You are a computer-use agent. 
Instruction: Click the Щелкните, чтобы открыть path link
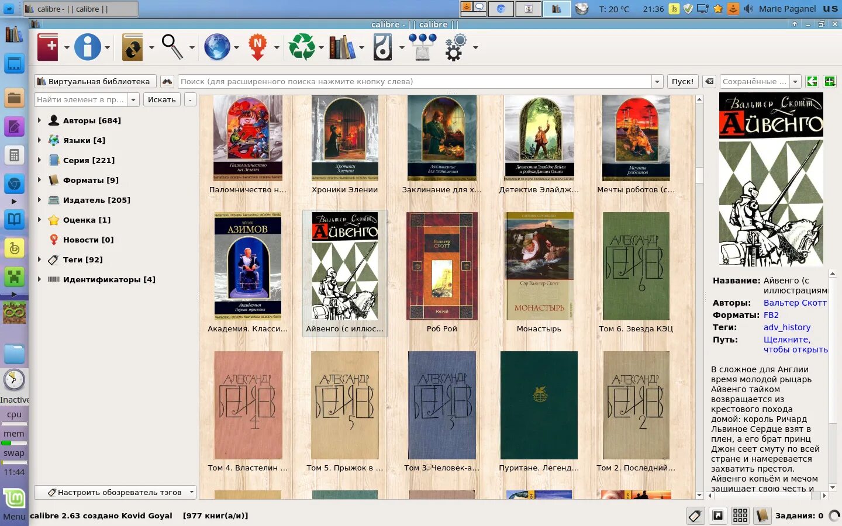point(796,344)
